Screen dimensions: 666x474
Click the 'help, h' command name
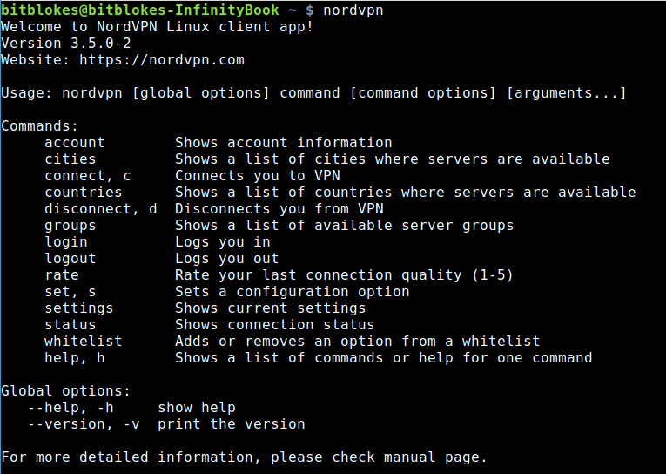(75, 358)
